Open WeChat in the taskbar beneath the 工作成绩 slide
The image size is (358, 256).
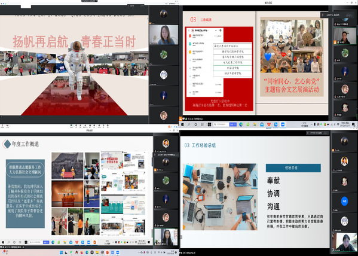[x=247, y=124]
